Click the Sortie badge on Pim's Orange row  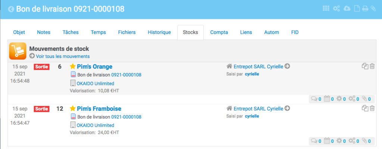[x=42, y=67]
